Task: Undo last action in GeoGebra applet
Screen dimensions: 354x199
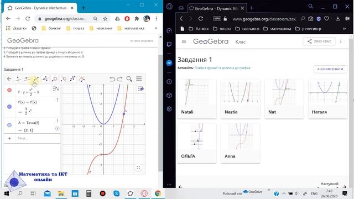Action: click(112, 78)
